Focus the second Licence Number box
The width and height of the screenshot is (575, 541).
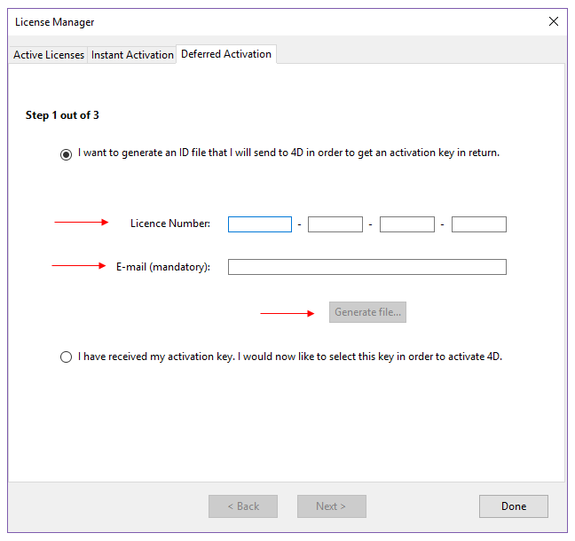click(335, 224)
